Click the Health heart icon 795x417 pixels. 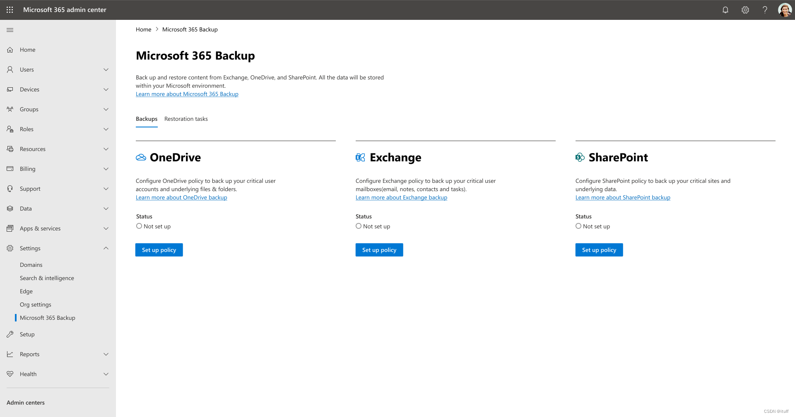pyautogui.click(x=10, y=374)
